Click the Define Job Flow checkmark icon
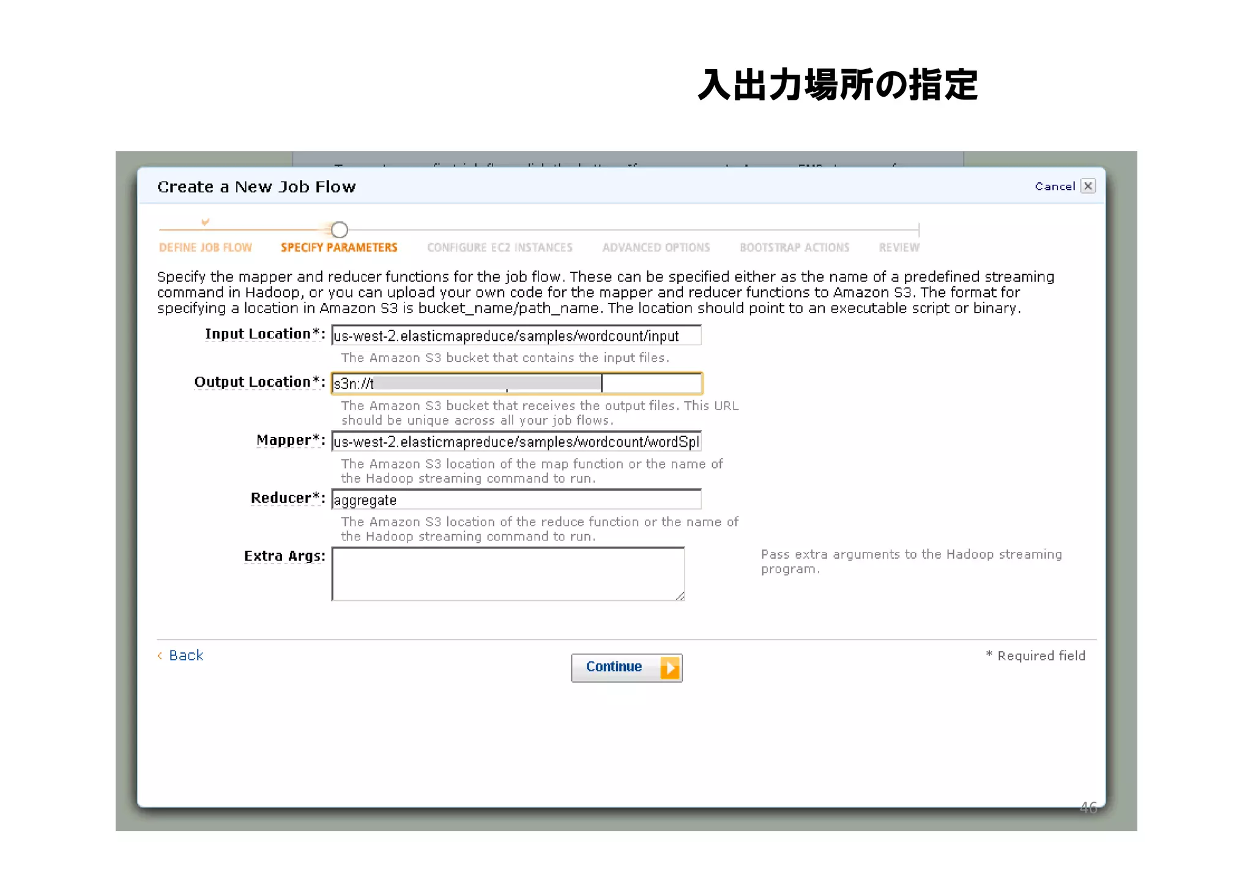Screen dimensions: 1253x886 [206, 221]
